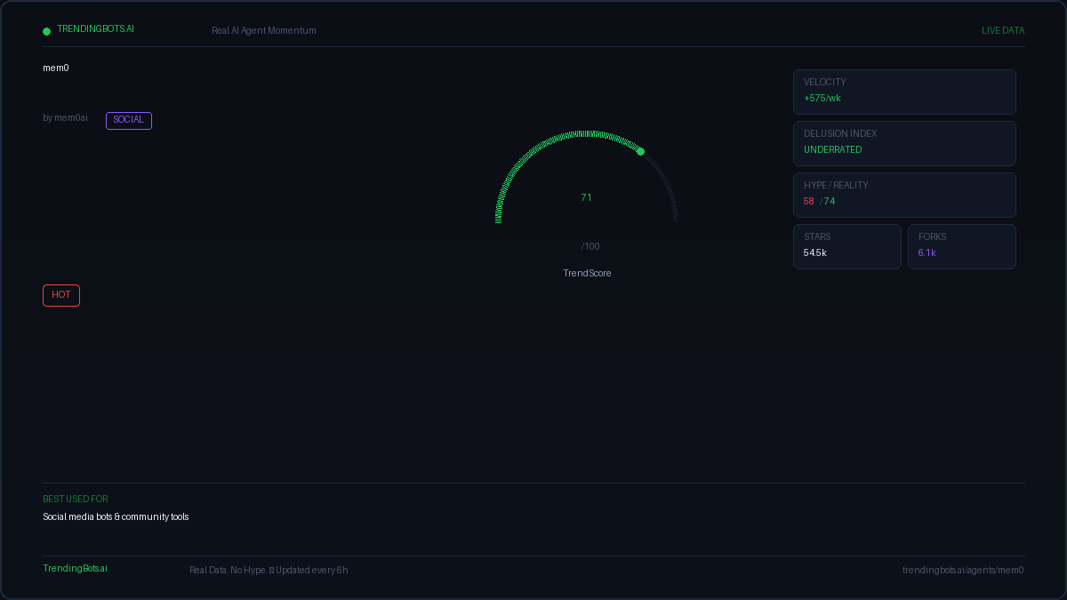This screenshot has width=1067, height=600.
Task: Open the HYPE / REALITY card
Action: [904, 195]
